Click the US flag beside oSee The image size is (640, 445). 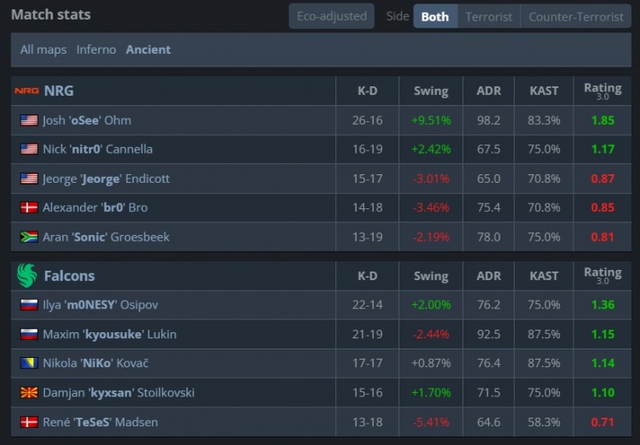[29, 120]
